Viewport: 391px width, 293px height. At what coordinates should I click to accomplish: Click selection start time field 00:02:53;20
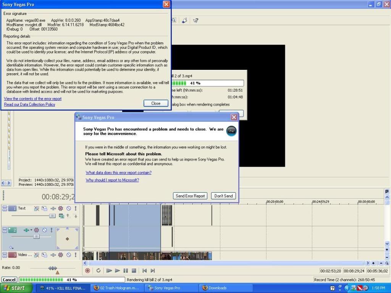coord(330,271)
